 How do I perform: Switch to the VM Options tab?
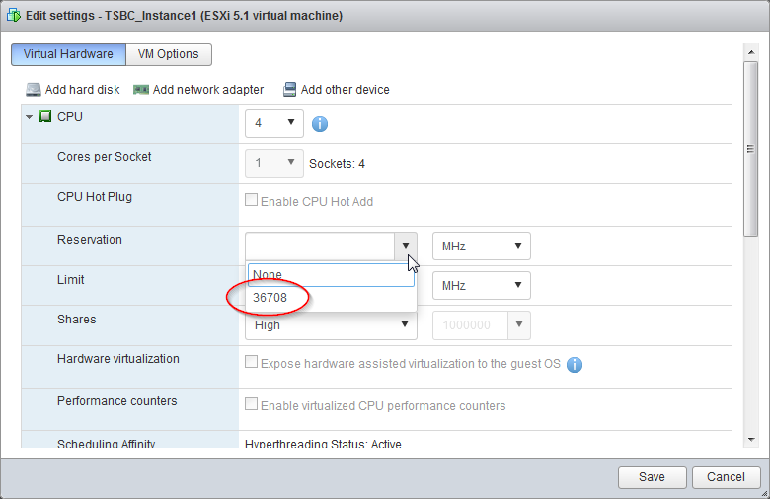pos(168,54)
